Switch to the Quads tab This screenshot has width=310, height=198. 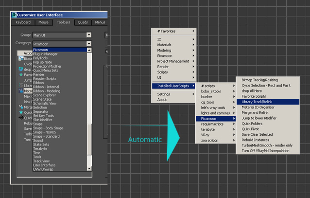(83, 22)
